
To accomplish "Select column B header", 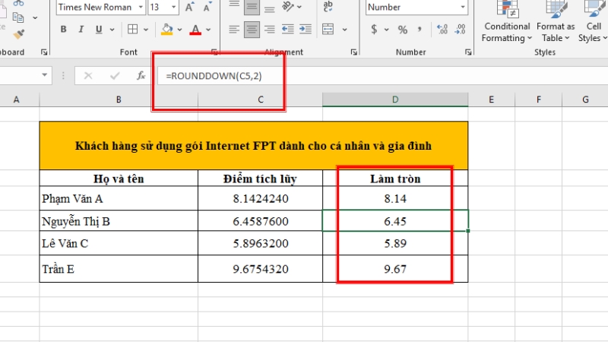I will 119,100.
